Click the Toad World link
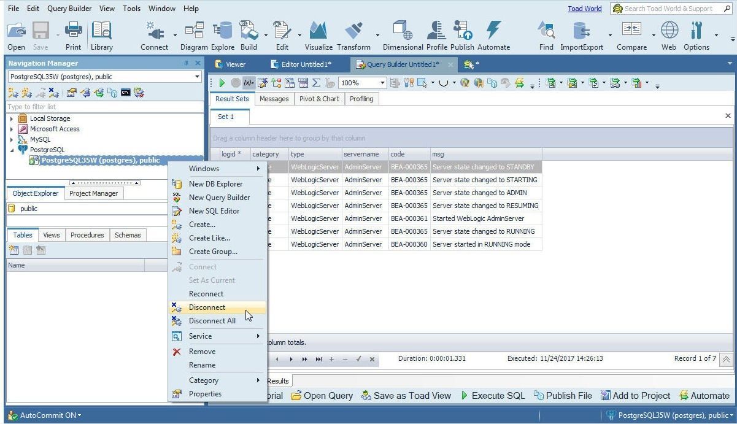 [x=584, y=9]
